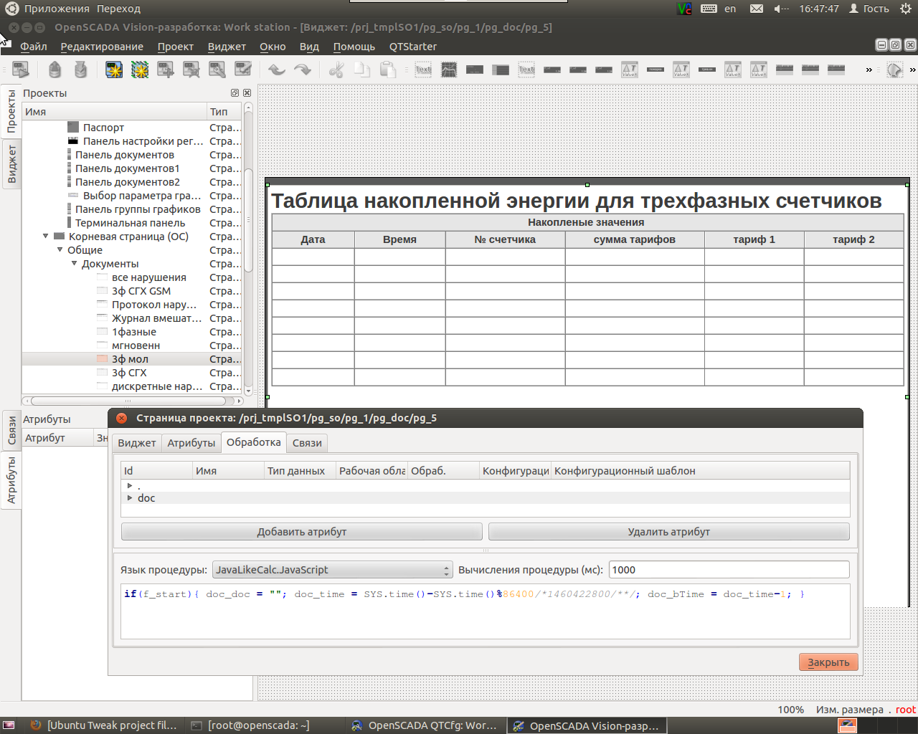The width and height of the screenshot is (918, 734).
Task: Open the Виджет menu in menu bar
Action: (x=227, y=47)
